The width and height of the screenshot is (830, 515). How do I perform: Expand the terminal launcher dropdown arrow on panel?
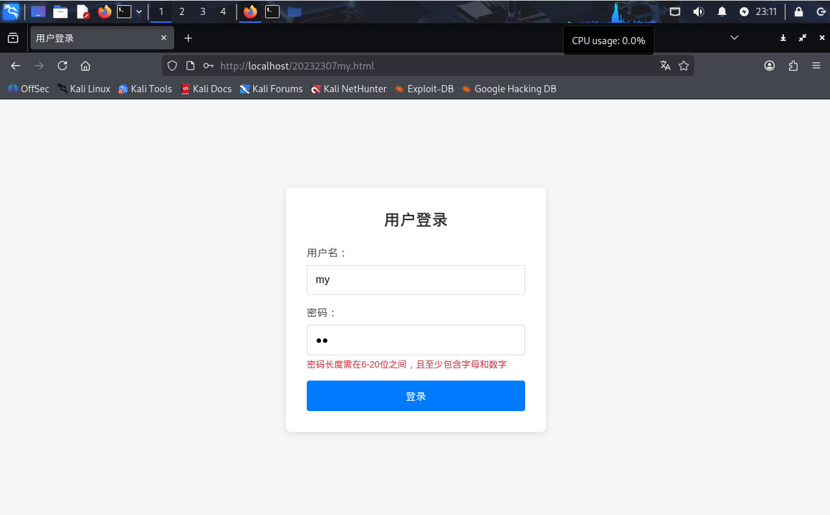[138, 11]
